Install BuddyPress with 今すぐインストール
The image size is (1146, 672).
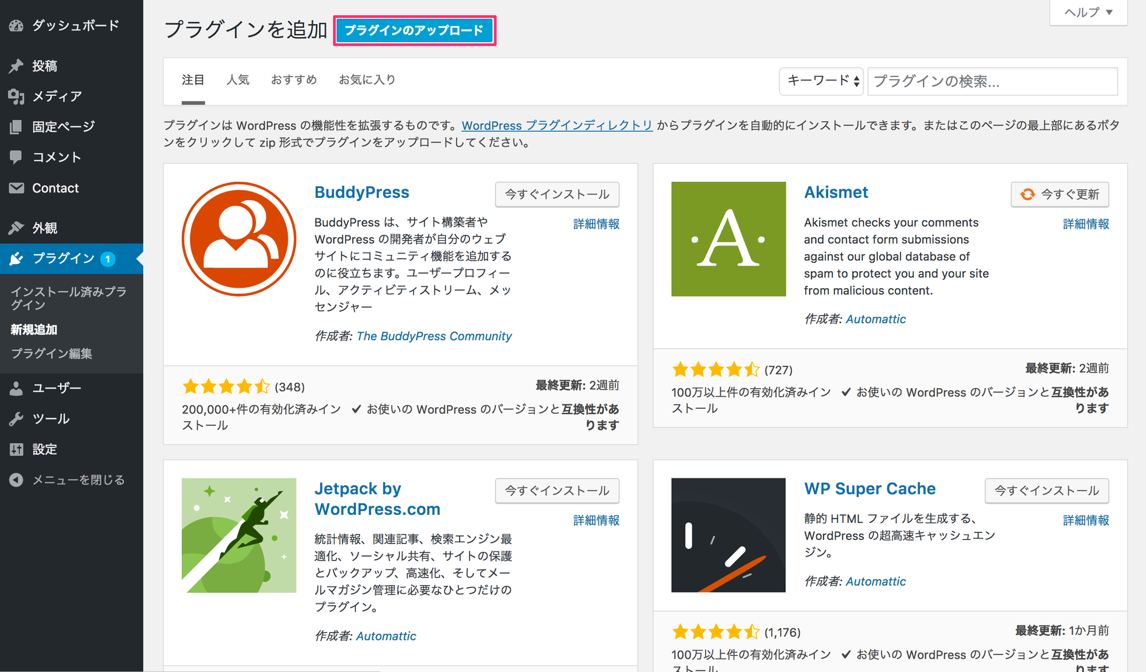click(x=557, y=194)
